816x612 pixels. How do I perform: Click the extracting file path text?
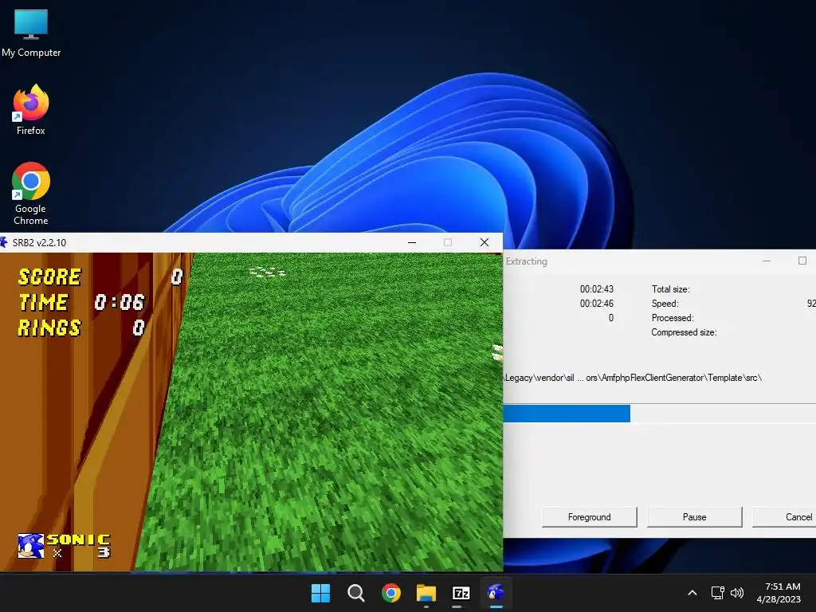[633, 378]
